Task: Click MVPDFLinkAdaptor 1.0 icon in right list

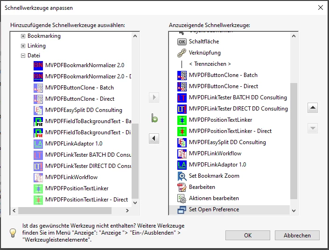Action: click(x=182, y=165)
